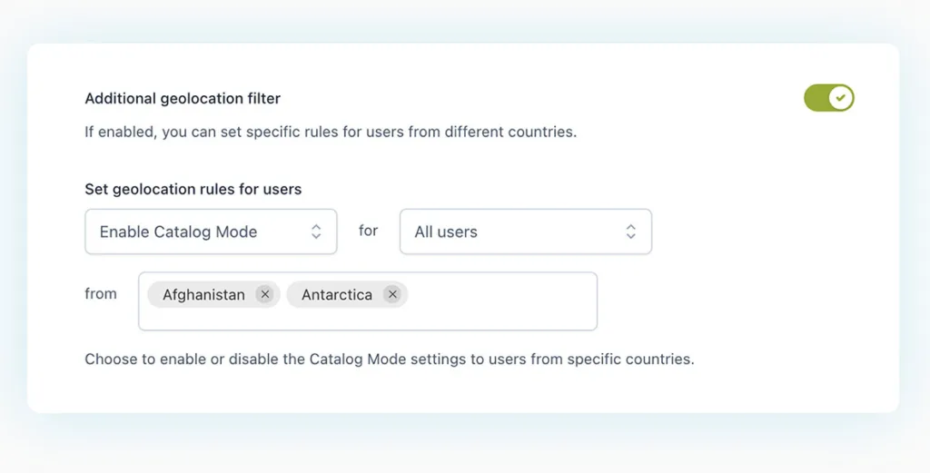Click the 'Enable Catalog Mode' text in dropdown
Viewport: 930px width, 473px height.
pos(178,232)
